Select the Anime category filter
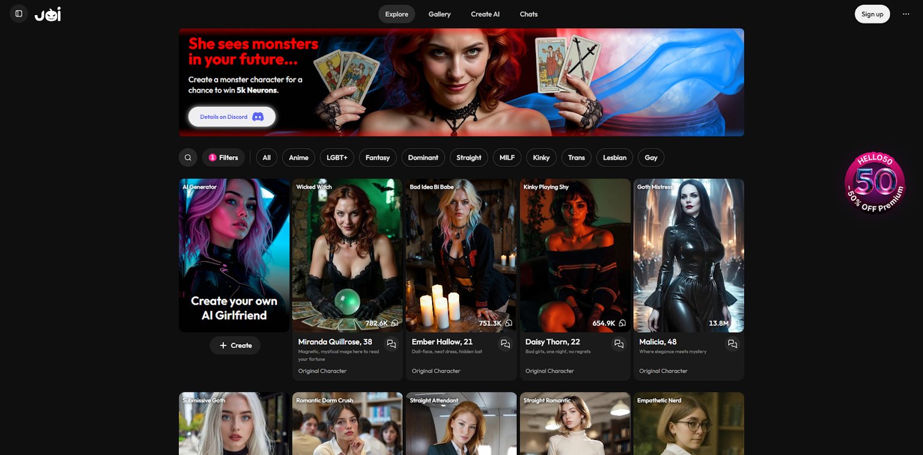 (299, 157)
